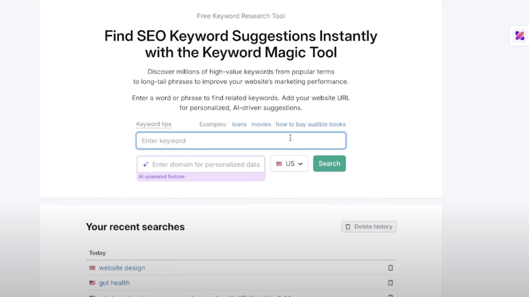Viewport: 529px width, 297px height.
Task: Click the US flag beside 'gut health'
Action: [92, 283]
